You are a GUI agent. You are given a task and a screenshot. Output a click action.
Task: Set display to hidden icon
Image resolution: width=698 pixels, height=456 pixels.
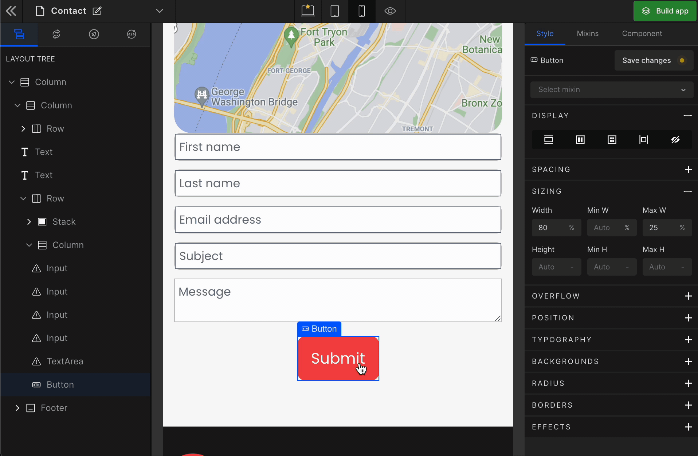(675, 140)
